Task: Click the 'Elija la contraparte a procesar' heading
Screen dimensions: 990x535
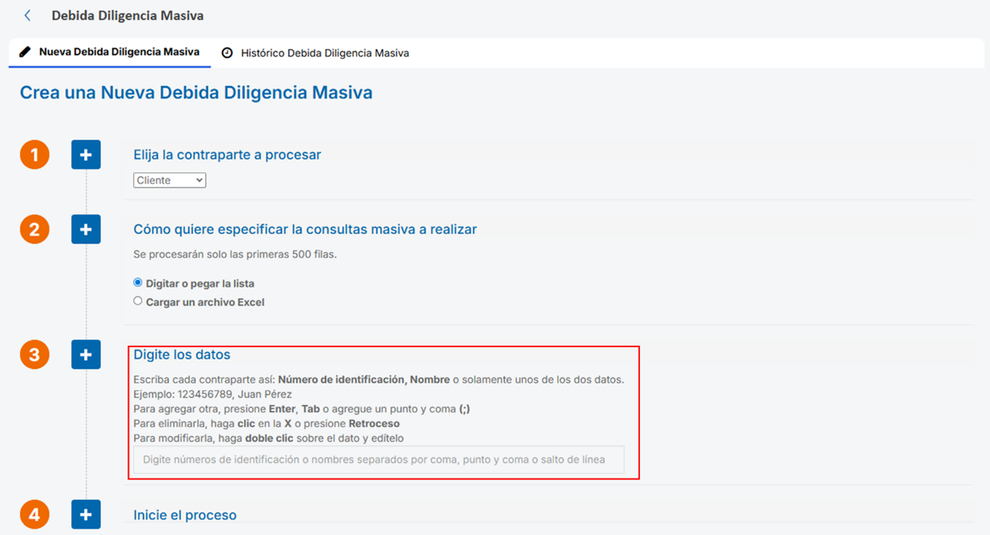Action: point(227,154)
